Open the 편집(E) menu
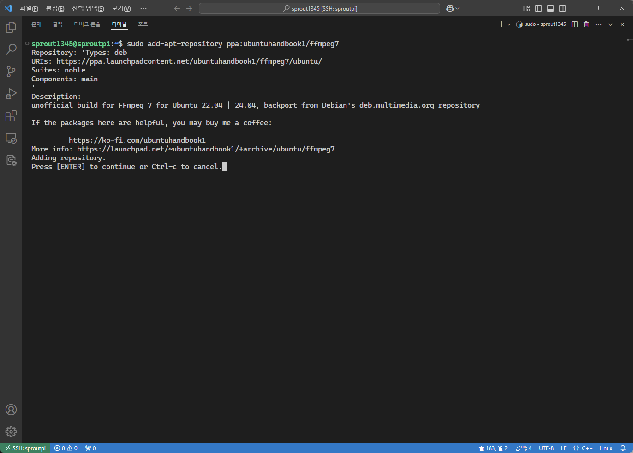 tap(55, 8)
